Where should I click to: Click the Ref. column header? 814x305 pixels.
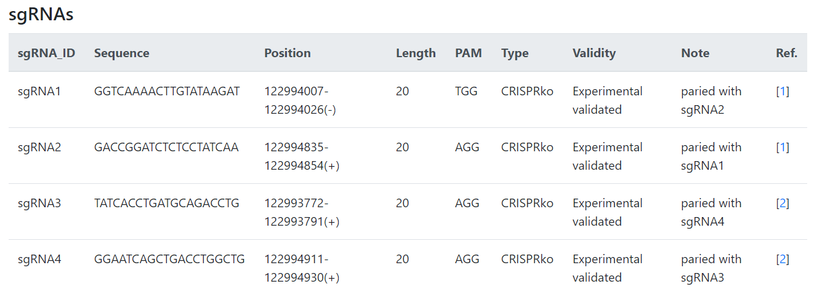coord(786,53)
